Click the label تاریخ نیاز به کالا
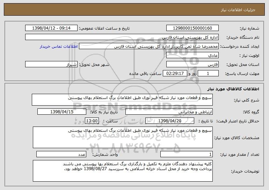The image size is (269, 190). 104,112
